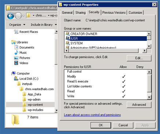Click the wp-content folder icon in tree
Viewport: 160px width, 134px height.
pyautogui.click(x=24, y=104)
